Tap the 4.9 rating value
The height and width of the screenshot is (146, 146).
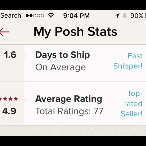tap(9, 111)
